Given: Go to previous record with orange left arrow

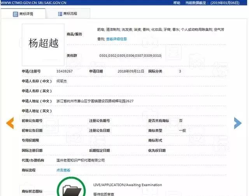Looking at the screenshot, I should 10,123.
